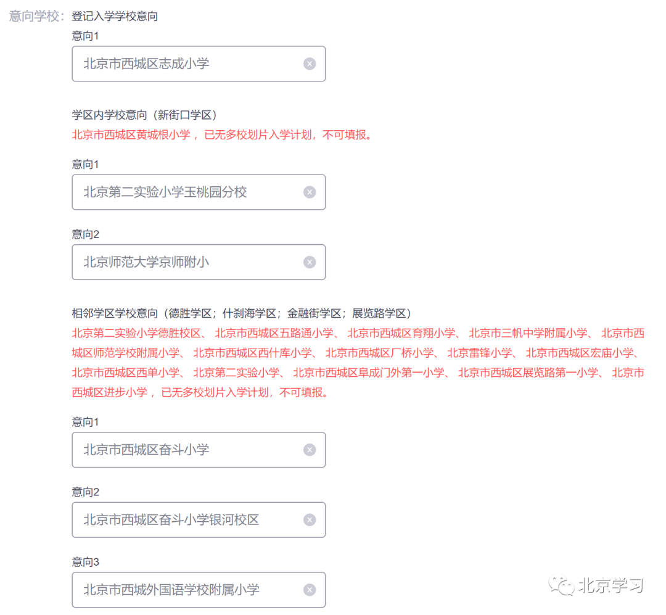Click the 意向3 label
Viewport: 666px width, 615px height.
[x=85, y=562]
